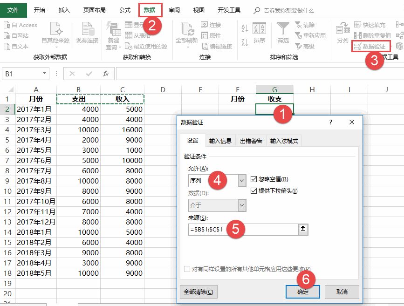The height and width of the screenshot is (306, 404).
Task: Click 删除重复值 remove duplicates
Action: pos(372,35)
